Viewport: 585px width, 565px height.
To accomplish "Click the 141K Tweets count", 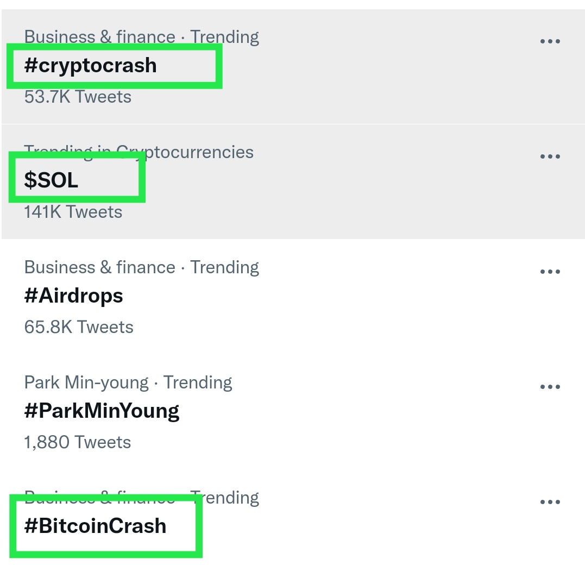I will pyautogui.click(x=73, y=212).
